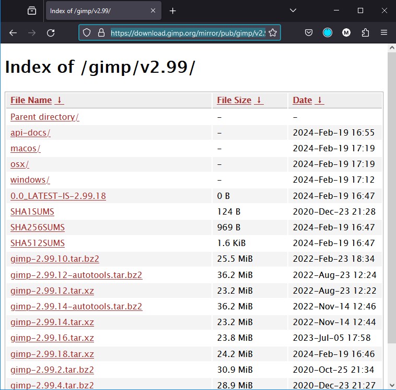Download gimp-2.99.12.tar.xz
This screenshot has width=396, height=390.
pyautogui.click(x=52, y=291)
